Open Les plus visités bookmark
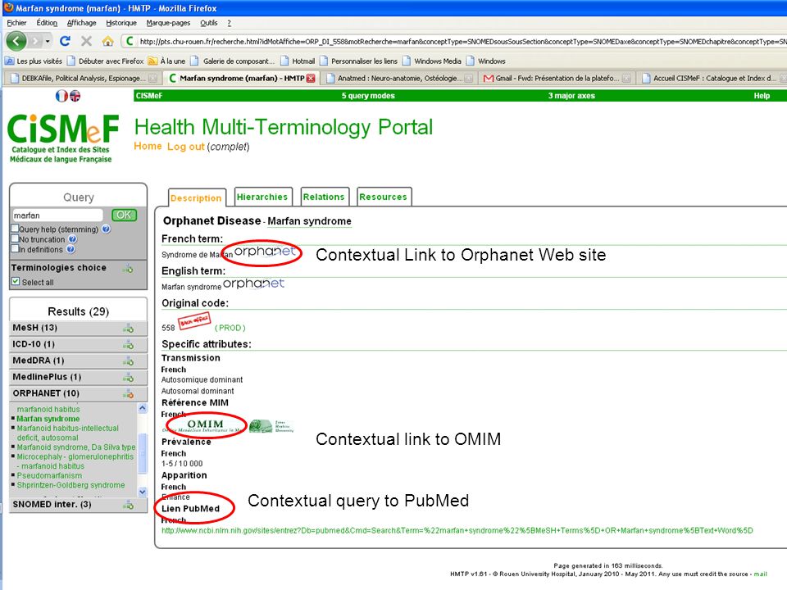The width and height of the screenshot is (787, 590). (x=33, y=61)
